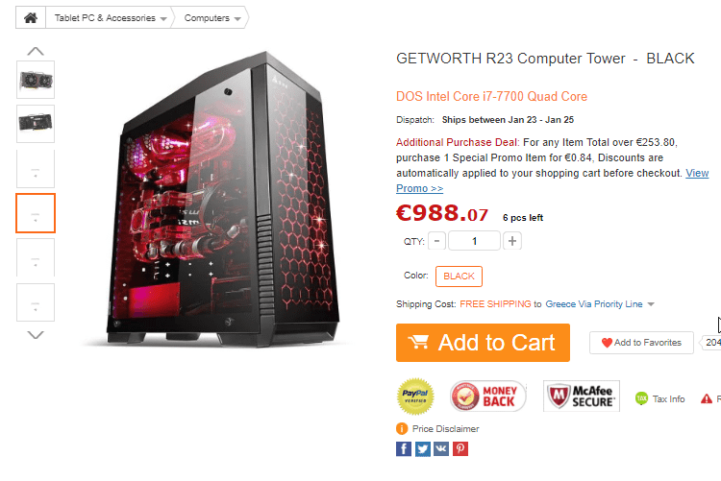Expand the Tablet PC & Accessories breadcrumb
721x481 pixels.
click(110, 18)
